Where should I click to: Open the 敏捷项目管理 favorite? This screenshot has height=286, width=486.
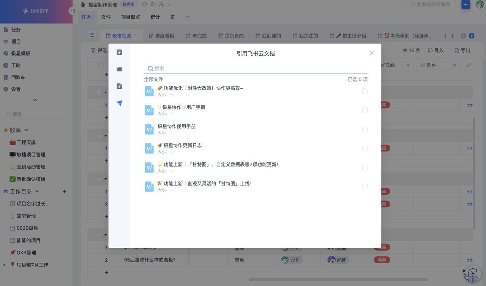pyautogui.click(x=31, y=155)
